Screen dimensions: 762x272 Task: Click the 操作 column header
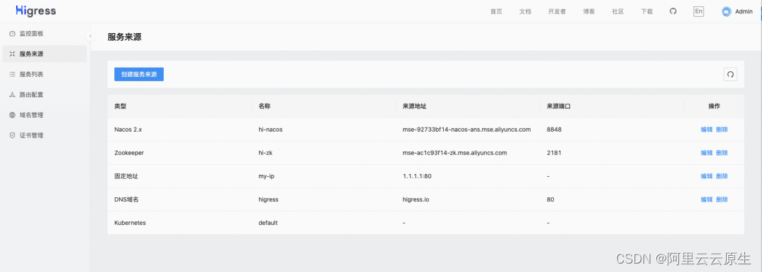[714, 106]
